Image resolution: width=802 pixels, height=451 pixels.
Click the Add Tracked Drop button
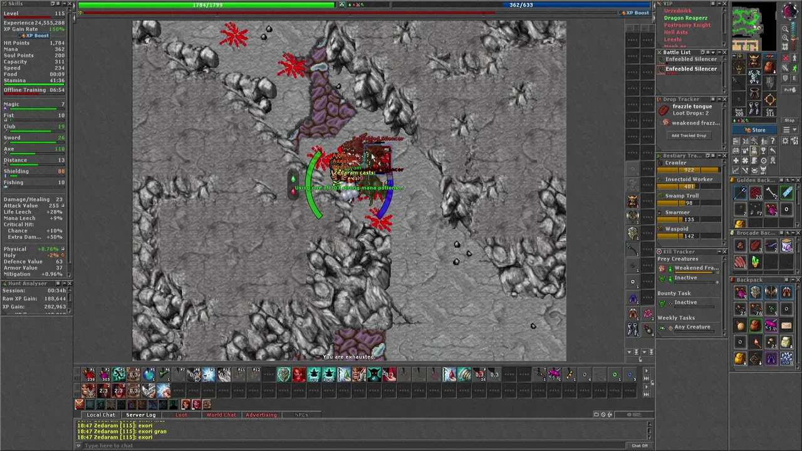[689, 135]
